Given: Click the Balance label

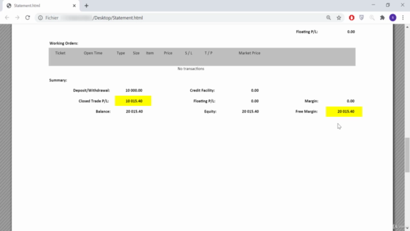Looking at the screenshot, I should click(103, 112).
